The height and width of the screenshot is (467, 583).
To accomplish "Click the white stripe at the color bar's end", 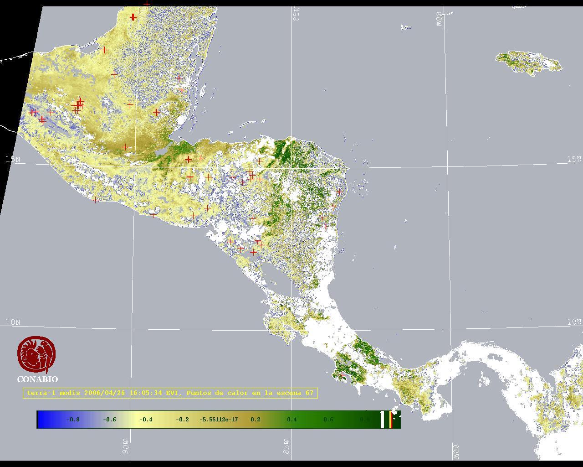I will [383, 420].
